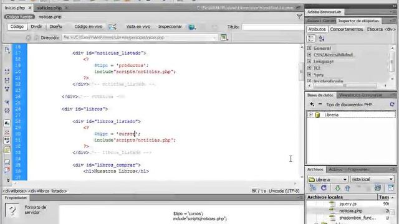Click the filter funnel icon near document tabs
Image resolution: width=399 pixels, height=224 pixels.
(299, 17)
